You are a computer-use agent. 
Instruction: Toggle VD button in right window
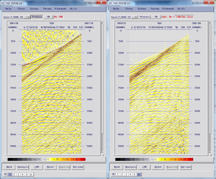156,17
